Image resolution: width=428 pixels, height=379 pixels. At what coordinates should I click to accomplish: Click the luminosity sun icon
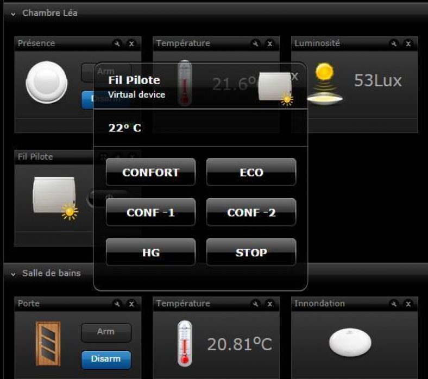coord(325,84)
